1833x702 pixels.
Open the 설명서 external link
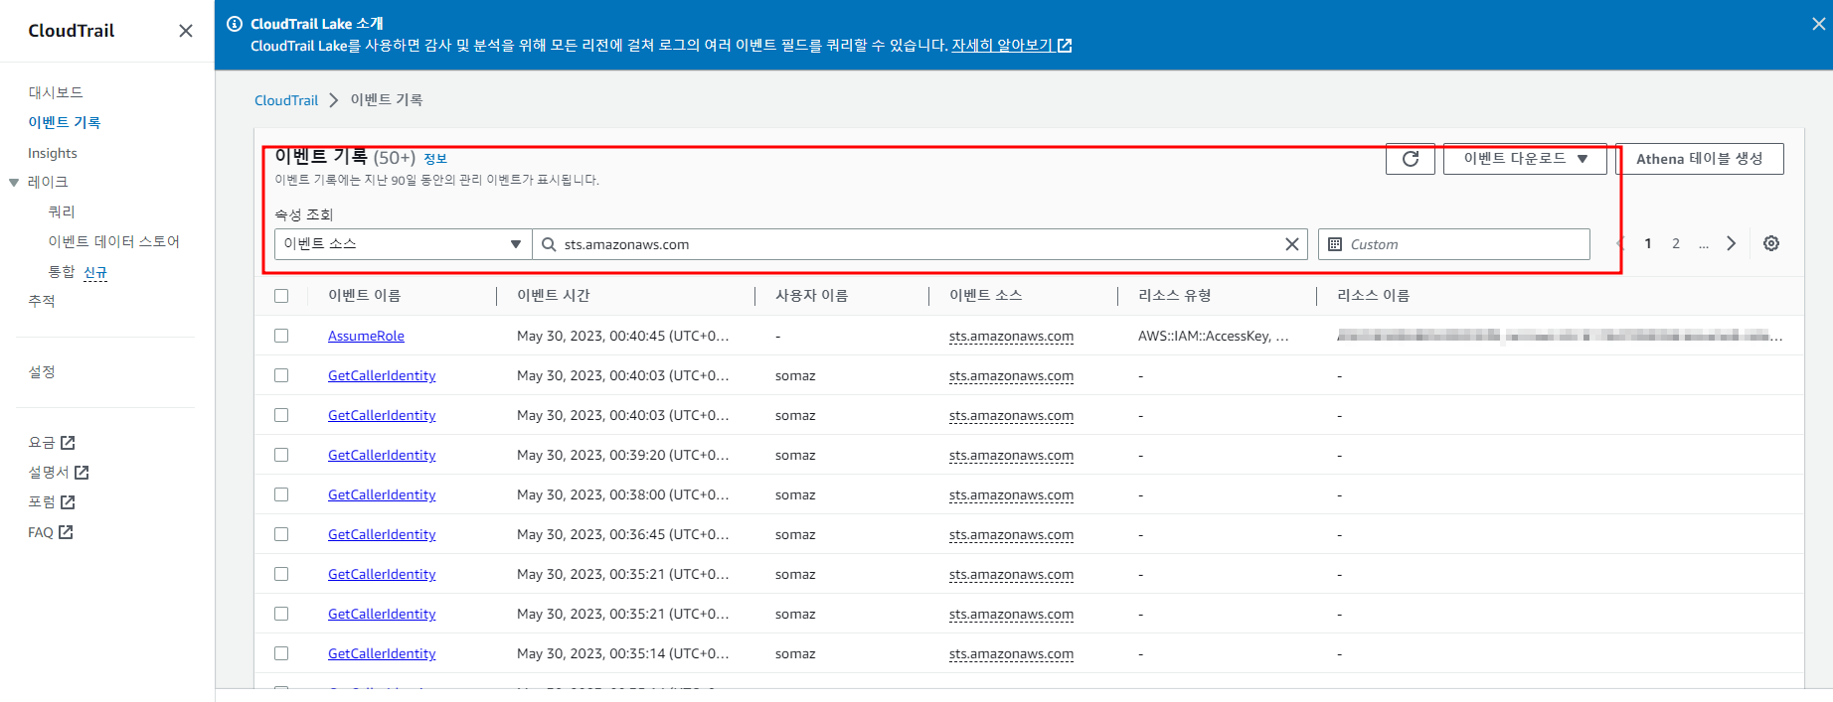[x=59, y=473]
